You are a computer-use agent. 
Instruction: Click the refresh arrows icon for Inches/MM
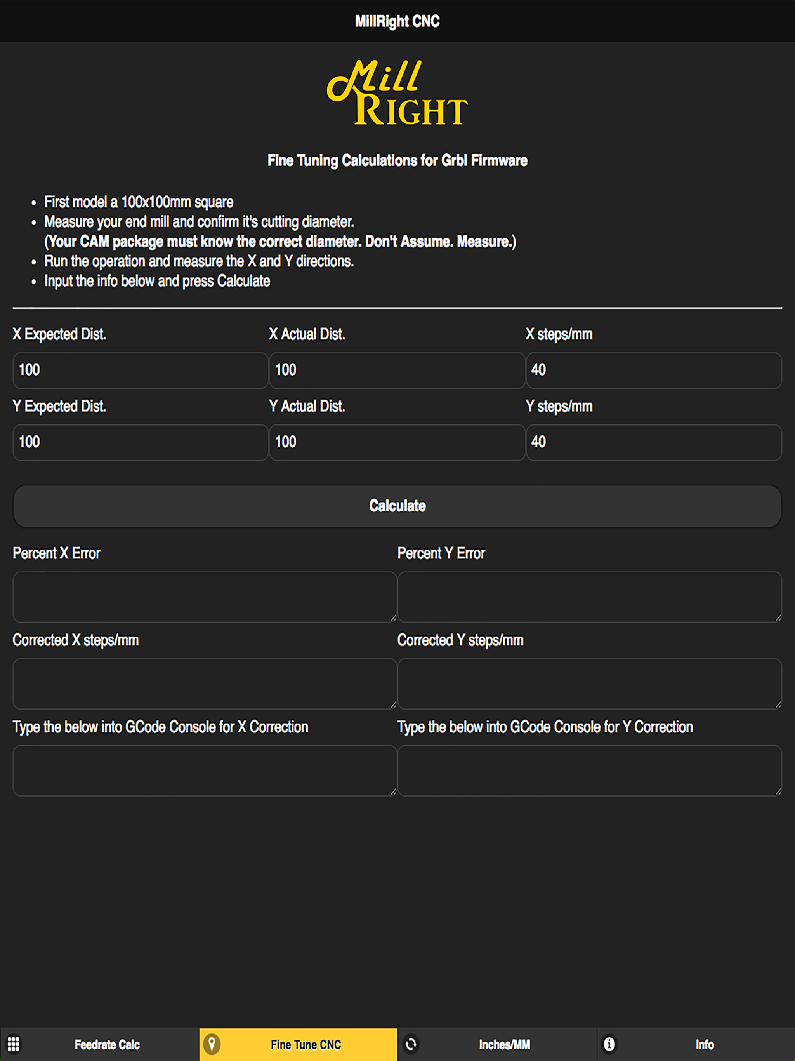(411, 1044)
